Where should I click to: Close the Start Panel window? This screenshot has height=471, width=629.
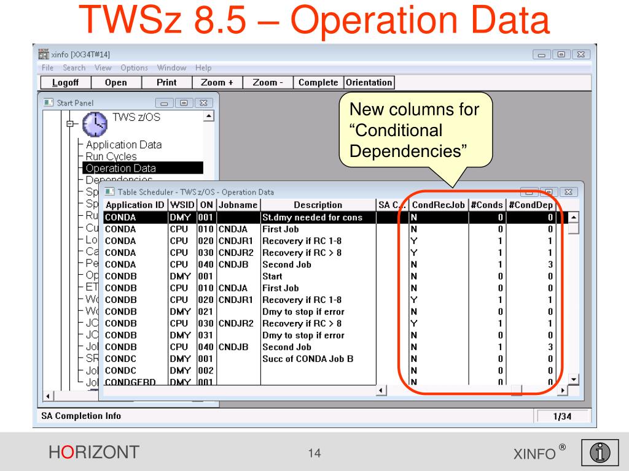(x=203, y=103)
